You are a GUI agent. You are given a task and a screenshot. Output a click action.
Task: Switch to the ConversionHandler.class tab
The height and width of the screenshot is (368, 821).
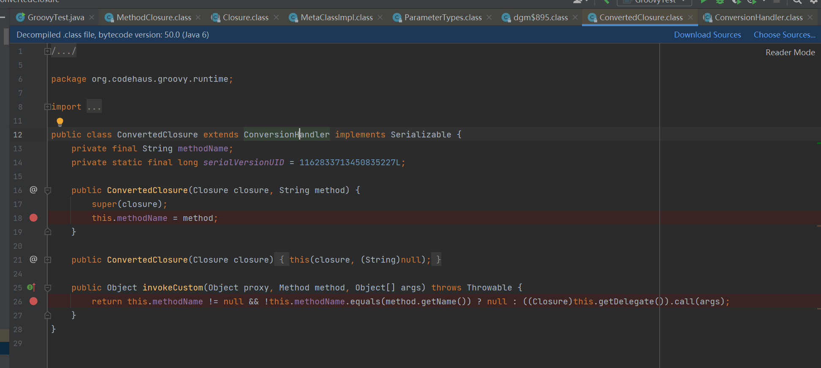point(758,17)
